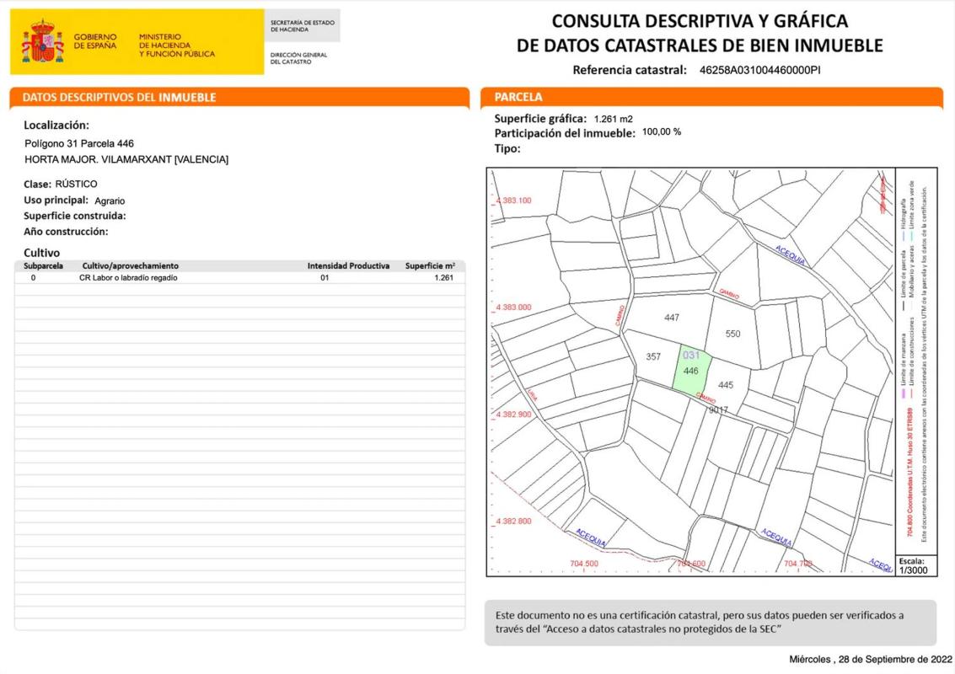955x674 pixels.
Task: Select the CR Labor o labradío regadío row
Action: click(x=239, y=277)
